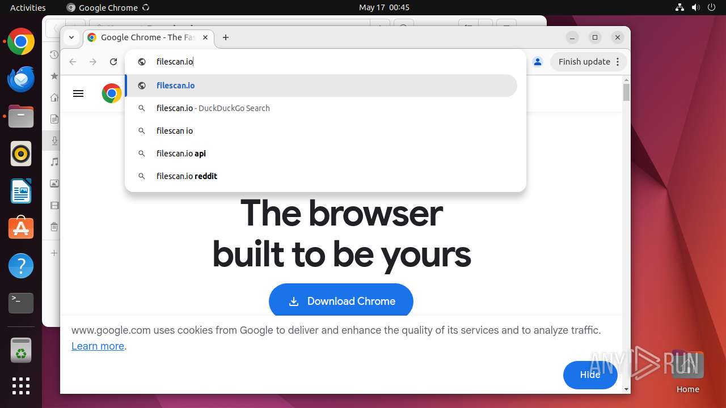Viewport: 726px width, 408px height.
Task: Show Applications grid button
Action: coord(21,386)
